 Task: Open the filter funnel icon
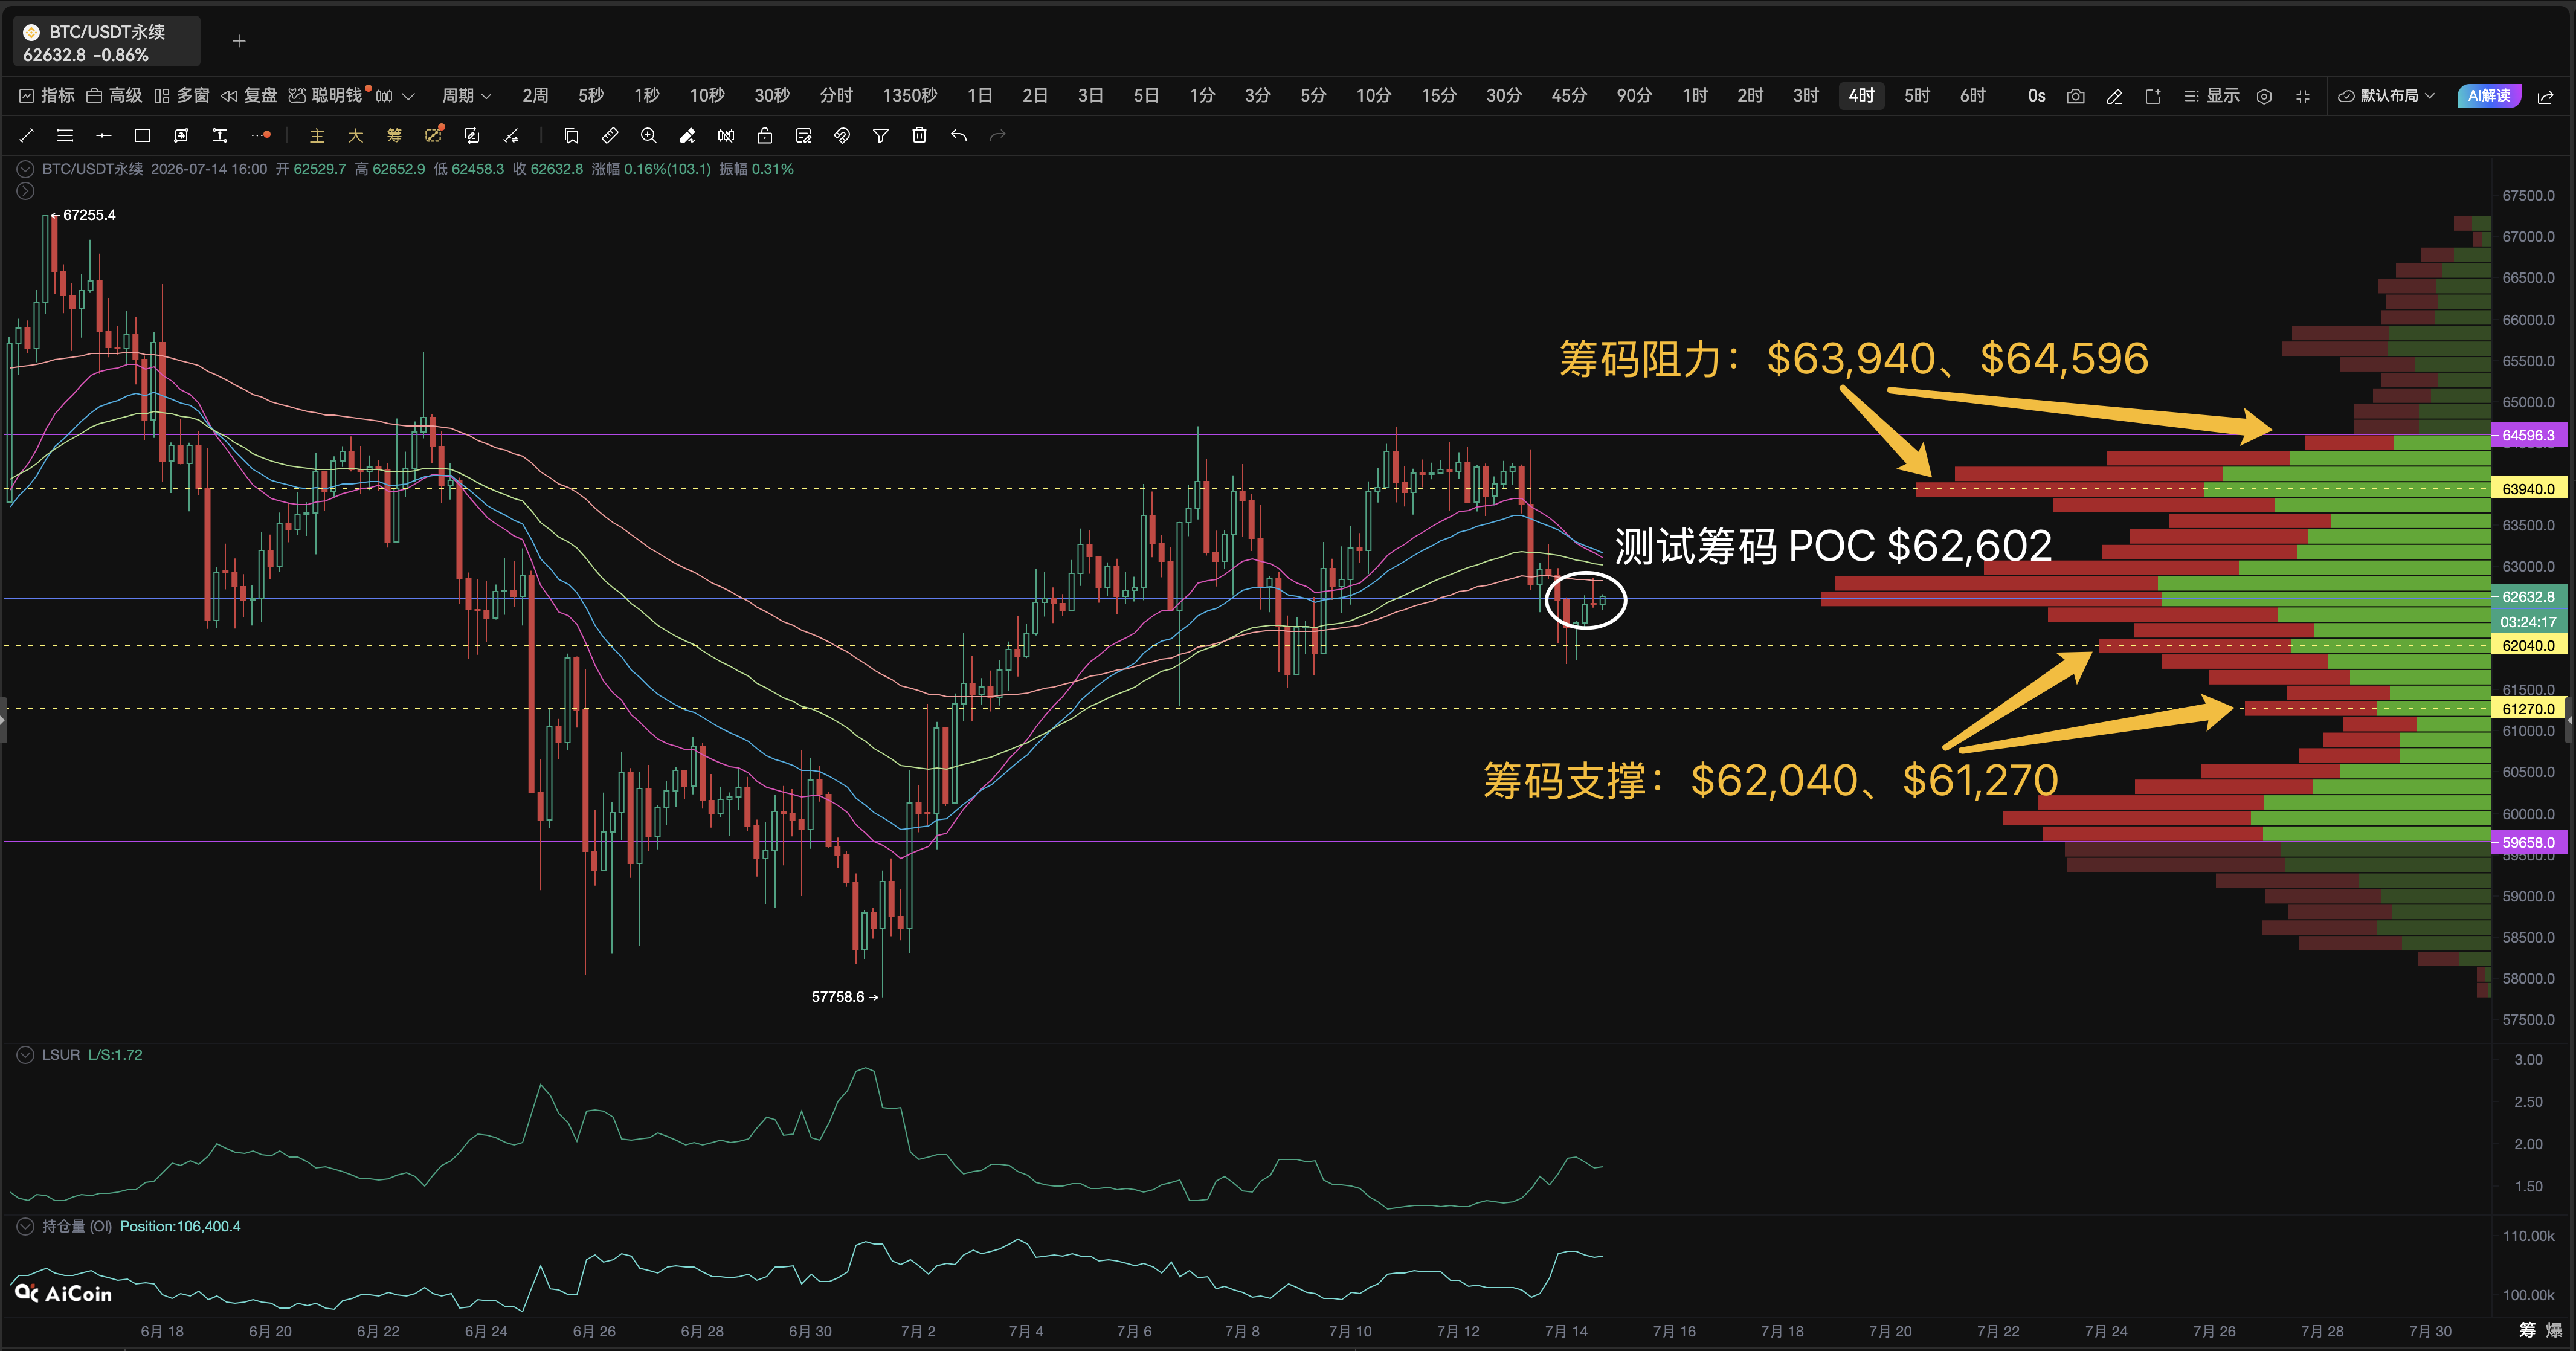tap(880, 135)
